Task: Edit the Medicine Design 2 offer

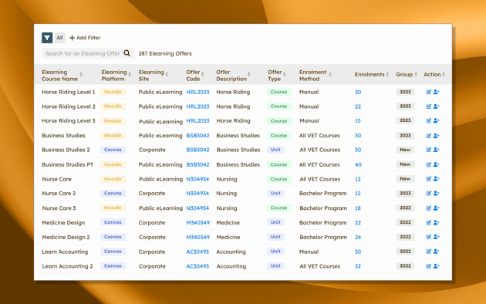Action: (429, 237)
